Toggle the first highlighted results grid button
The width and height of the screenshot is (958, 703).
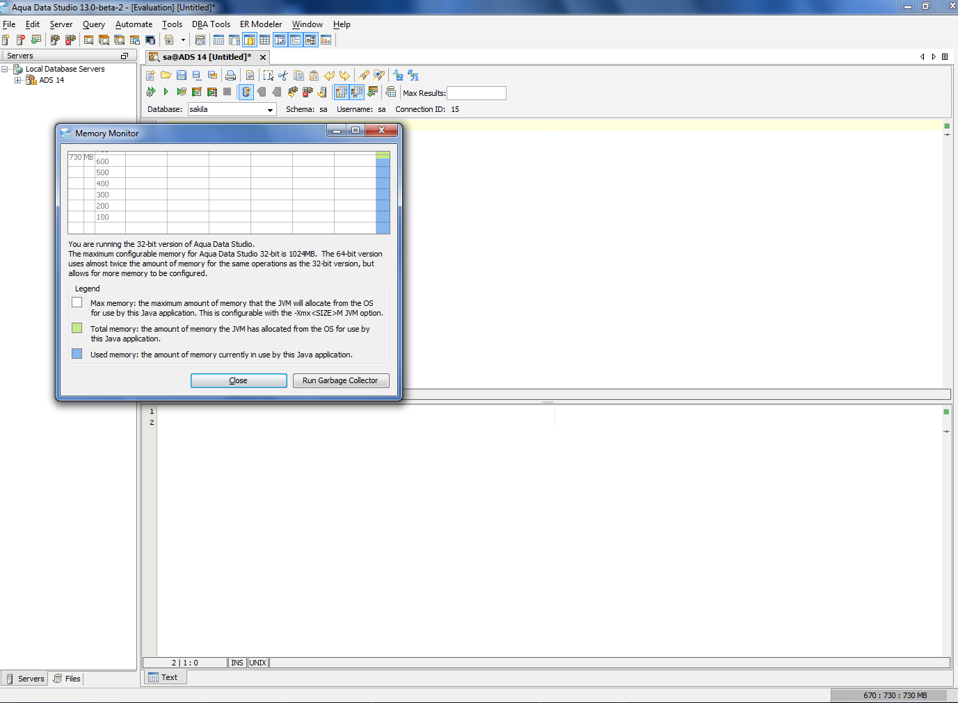(x=341, y=92)
